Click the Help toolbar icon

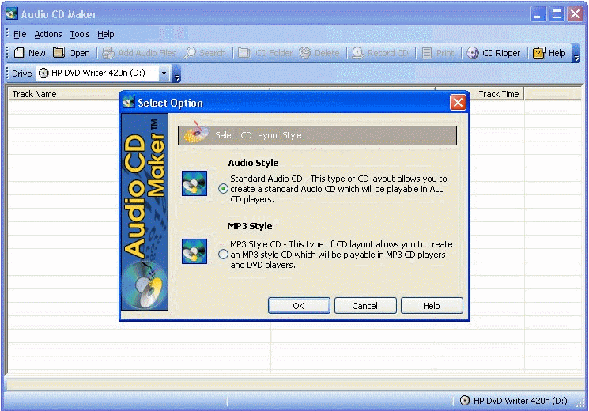(x=539, y=53)
